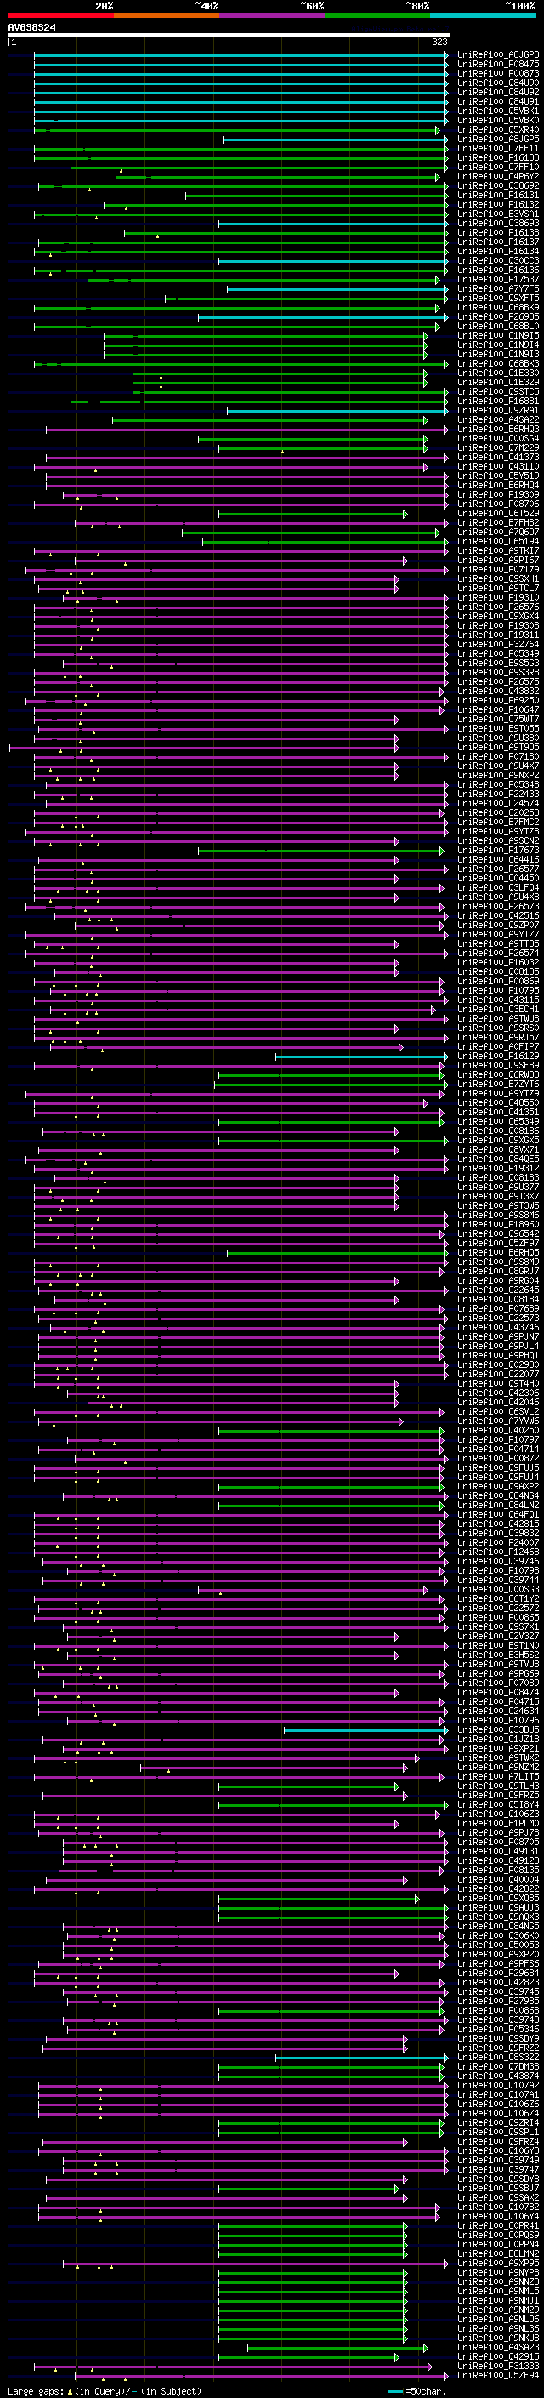
Task: Select the UniRef100_P00872 label
Action: point(498,1459)
